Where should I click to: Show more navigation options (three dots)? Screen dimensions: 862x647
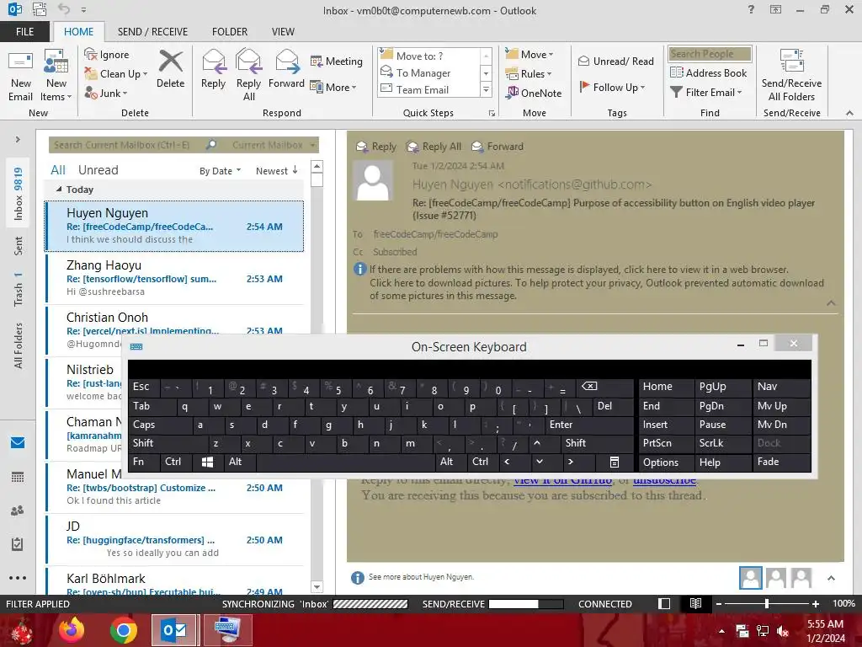18,578
